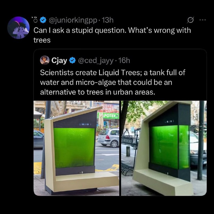Open the quoted "Scientists create Liquid Trees" text
Viewport: 214px width, 214px height.
[x=112, y=82]
